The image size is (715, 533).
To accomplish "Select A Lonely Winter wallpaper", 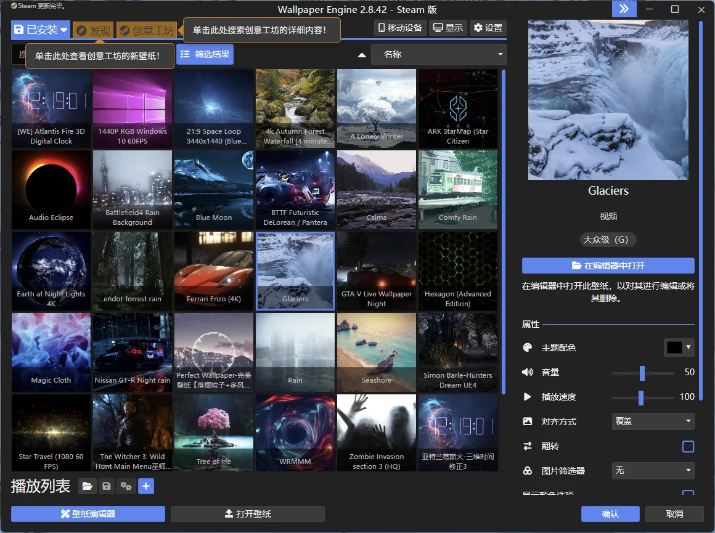I will pyautogui.click(x=377, y=108).
